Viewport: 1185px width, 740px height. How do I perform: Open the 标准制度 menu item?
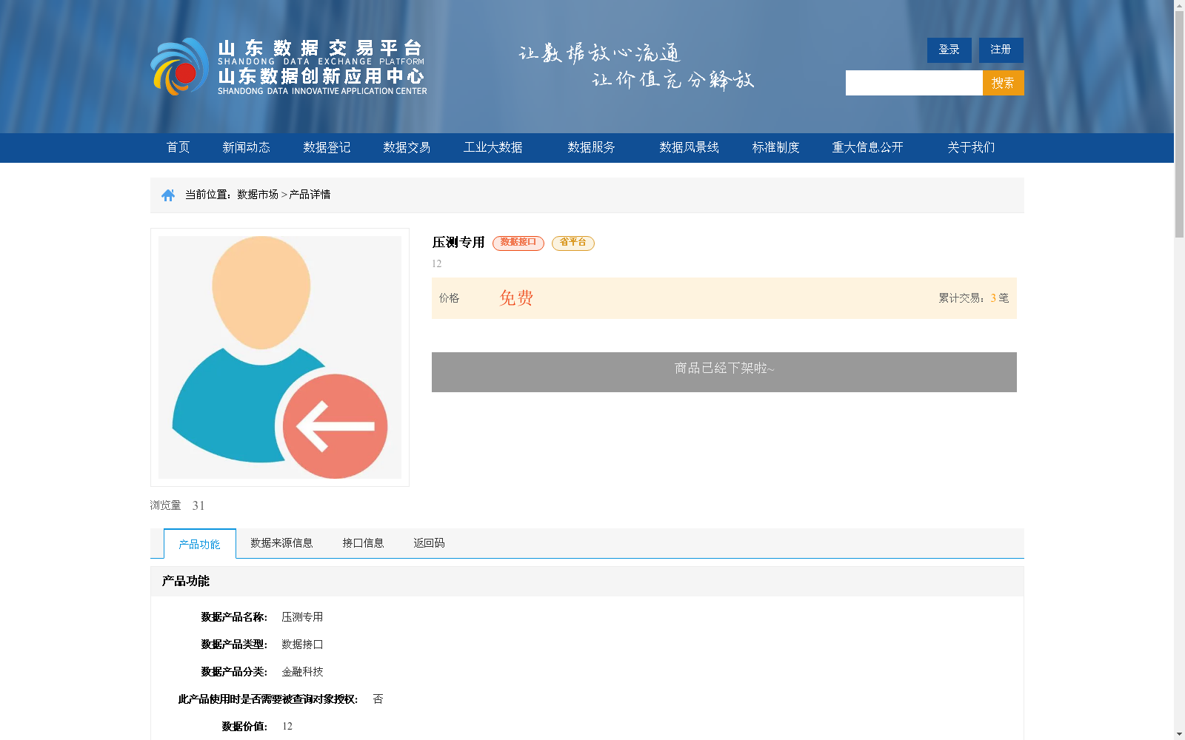click(x=775, y=147)
